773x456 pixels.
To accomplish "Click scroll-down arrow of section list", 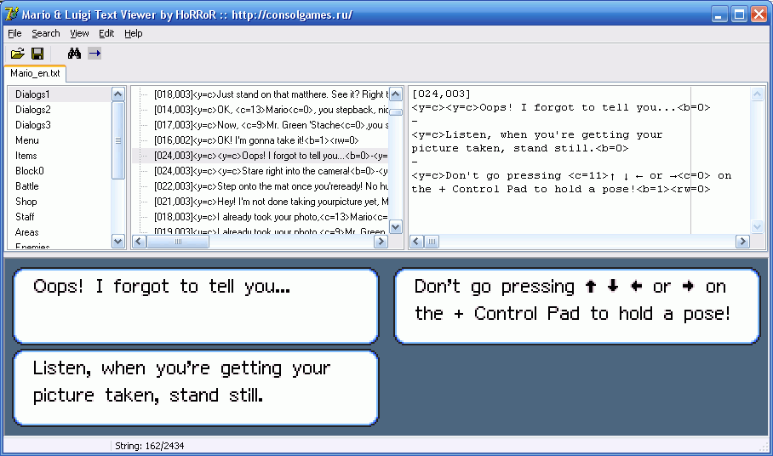I will tap(117, 242).
